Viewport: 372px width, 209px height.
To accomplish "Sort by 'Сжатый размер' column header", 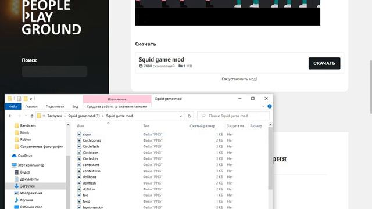I will 202,126.
